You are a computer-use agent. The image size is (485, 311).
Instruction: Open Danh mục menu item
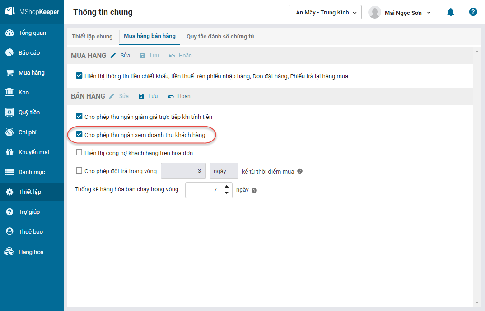[32, 172]
